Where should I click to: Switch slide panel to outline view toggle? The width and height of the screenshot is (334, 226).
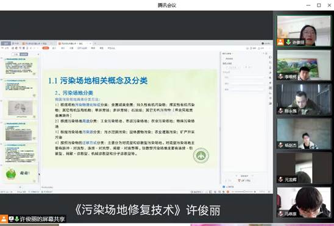click(16, 54)
